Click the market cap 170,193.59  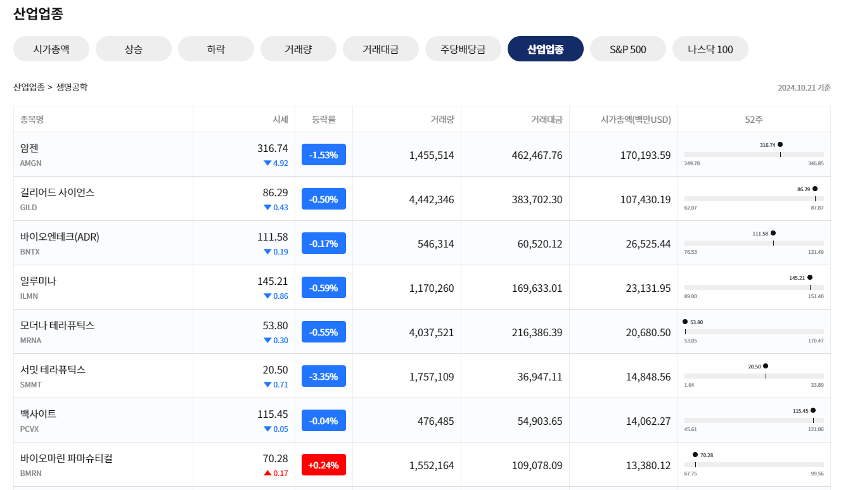pyautogui.click(x=645, y=155)
